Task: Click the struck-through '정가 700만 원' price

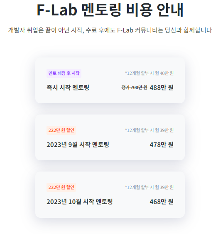Action: [x=134, y=87]
